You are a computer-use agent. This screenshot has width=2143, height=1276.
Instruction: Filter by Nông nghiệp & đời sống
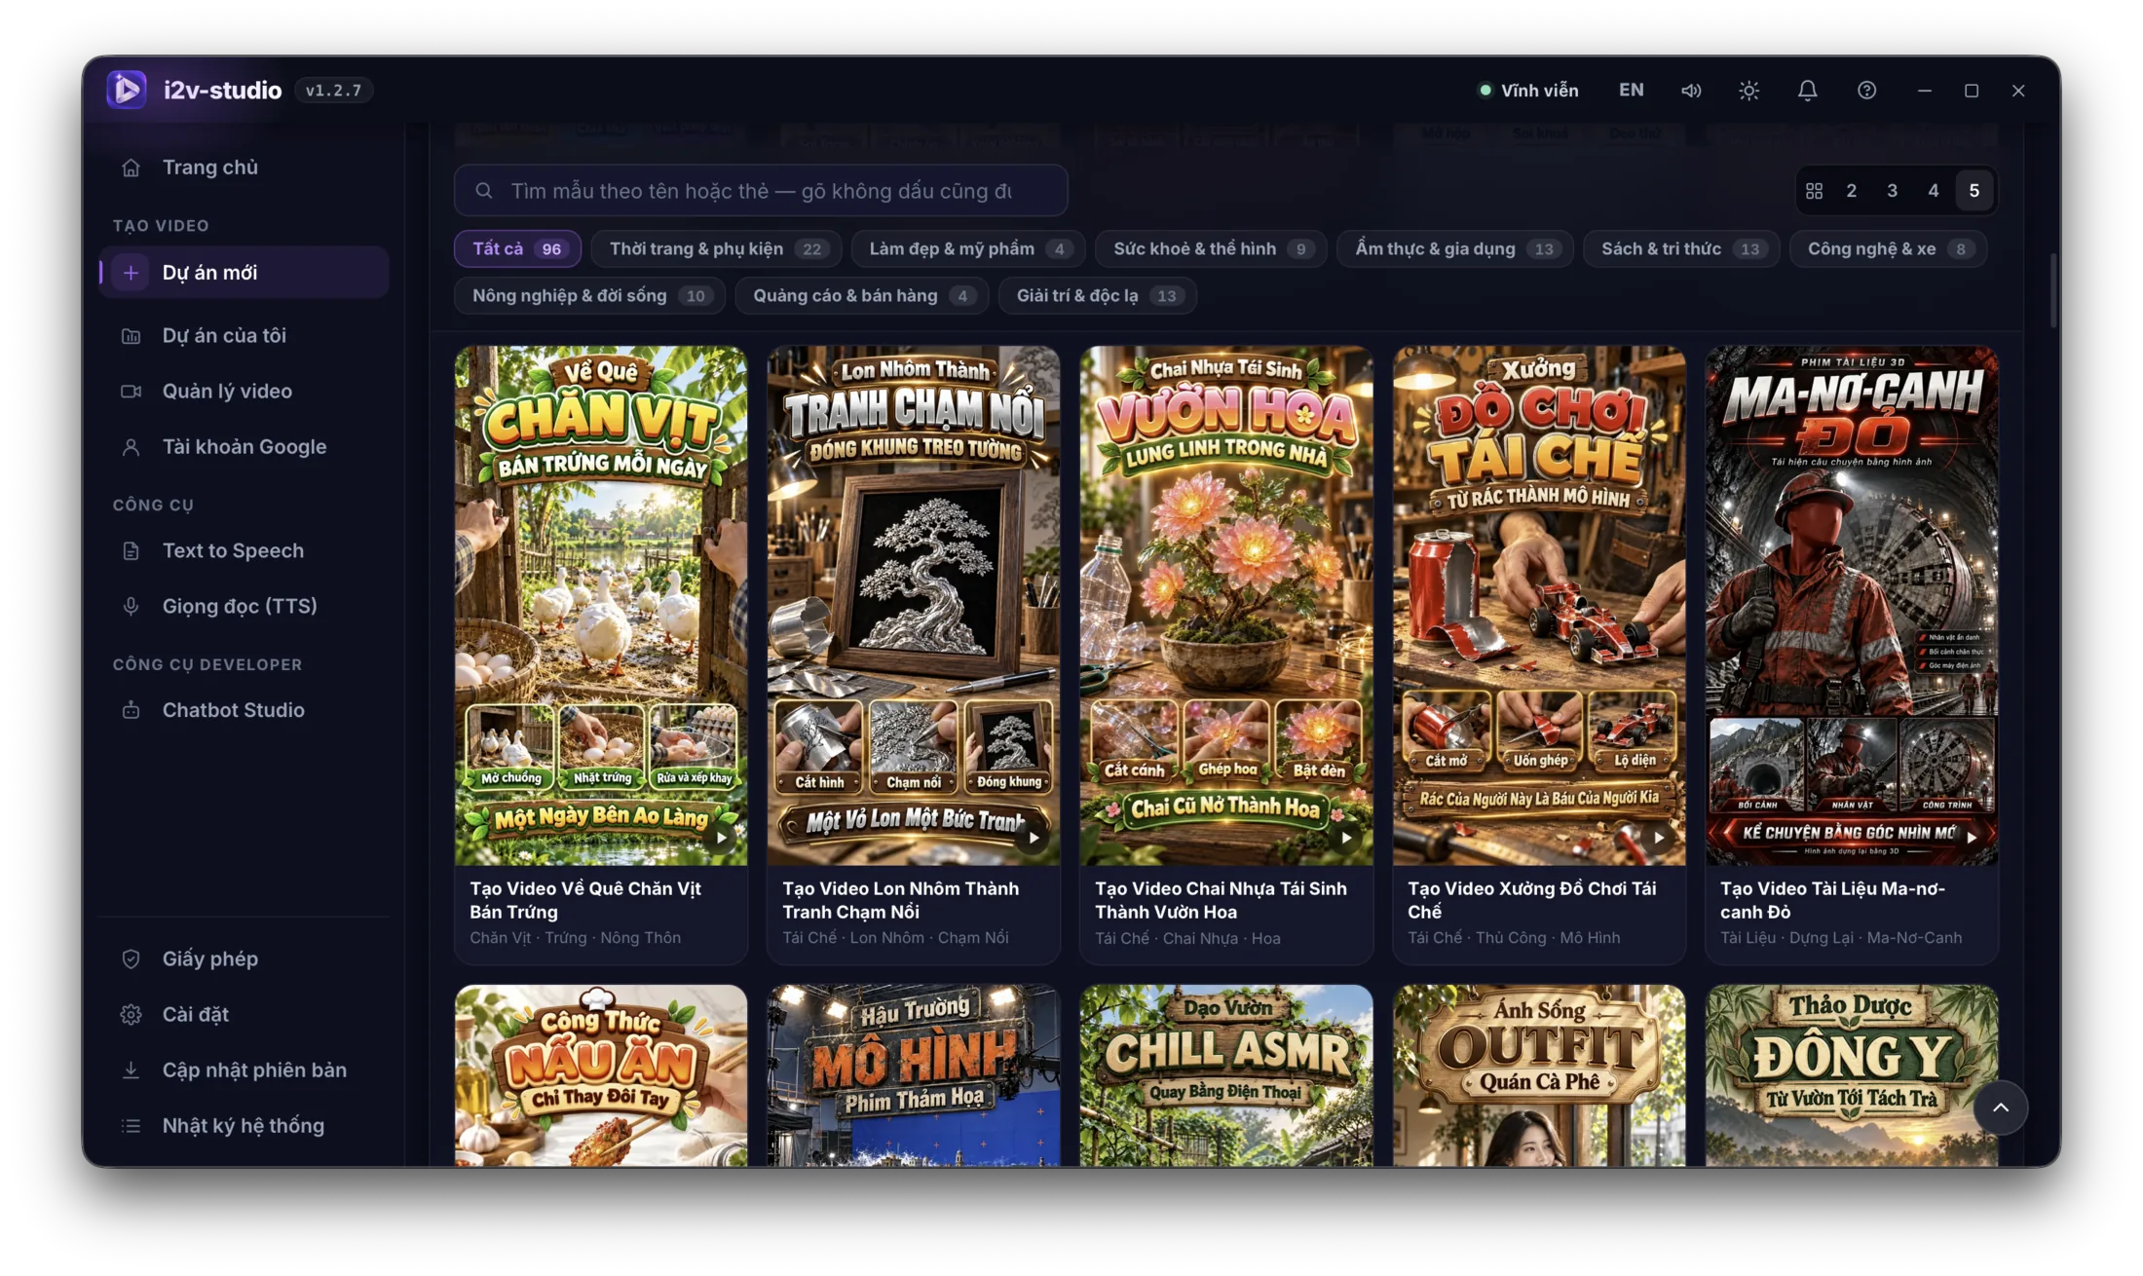589,296
